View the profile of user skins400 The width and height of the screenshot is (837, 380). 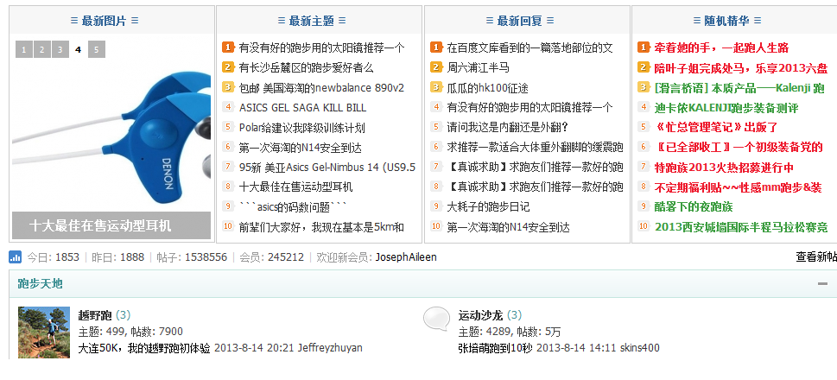639,348
